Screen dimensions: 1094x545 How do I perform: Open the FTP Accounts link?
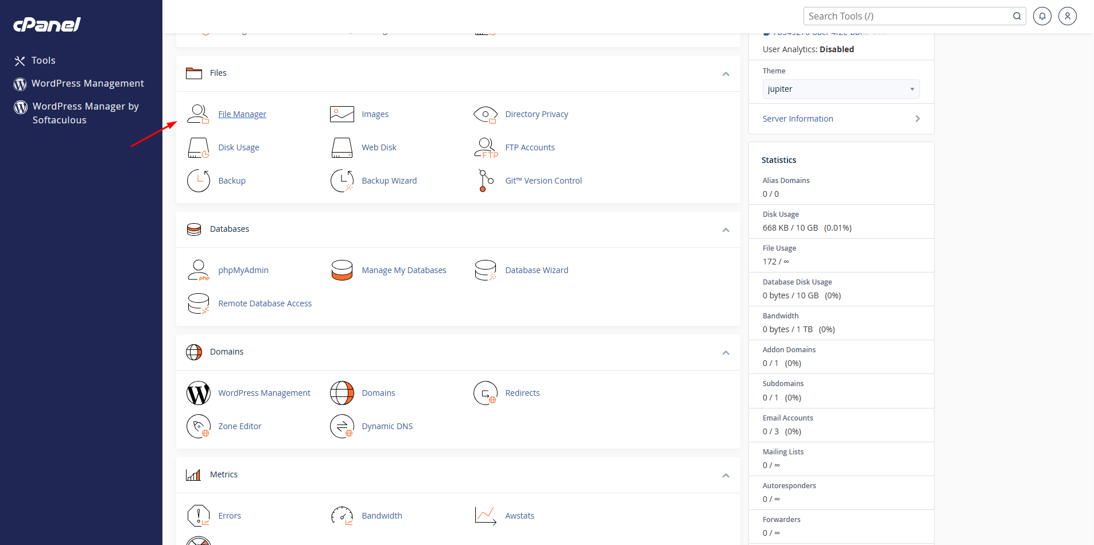pyautogui.click(x=530, y=147)
